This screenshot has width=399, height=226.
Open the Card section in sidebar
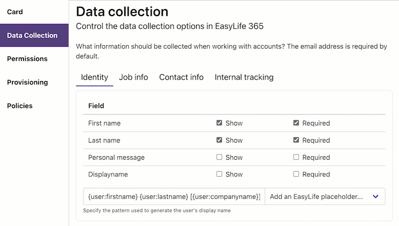[15, 12]
